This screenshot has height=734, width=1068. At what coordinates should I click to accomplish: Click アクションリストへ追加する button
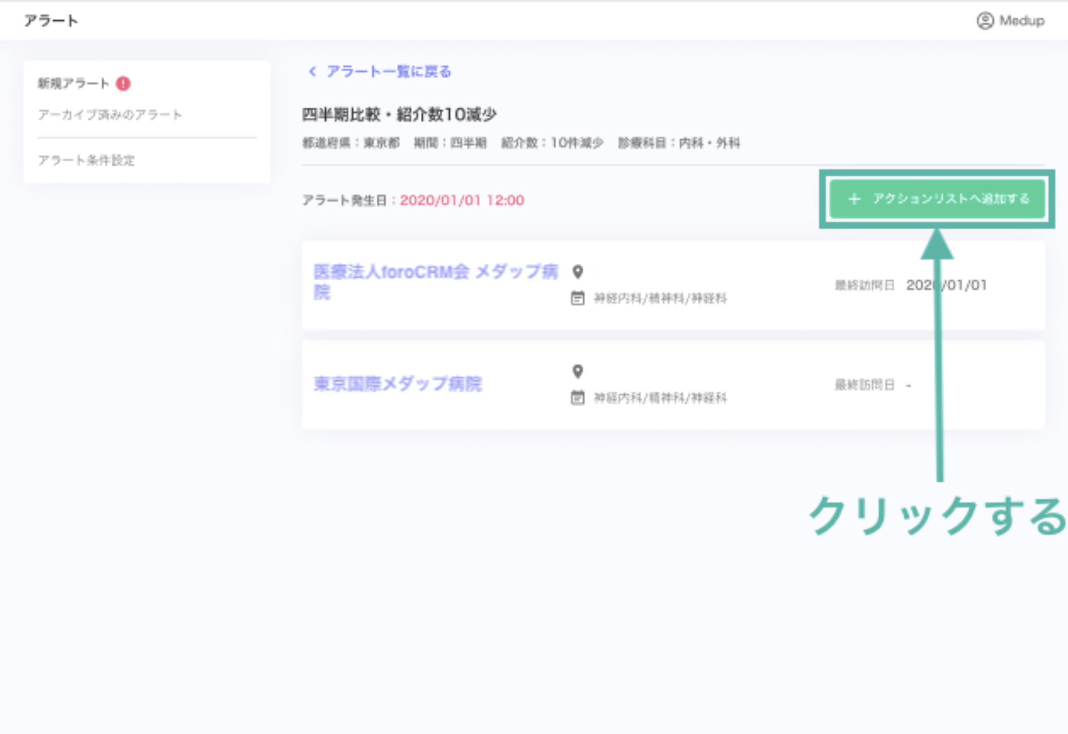pyautogui.click(x=937, y=199)
